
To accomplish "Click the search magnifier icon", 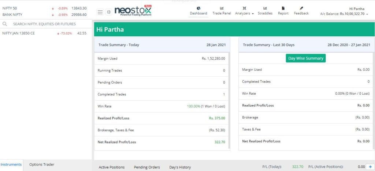I will (x=4, y=24).
